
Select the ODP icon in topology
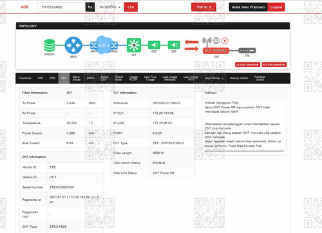tap(174, 45)
